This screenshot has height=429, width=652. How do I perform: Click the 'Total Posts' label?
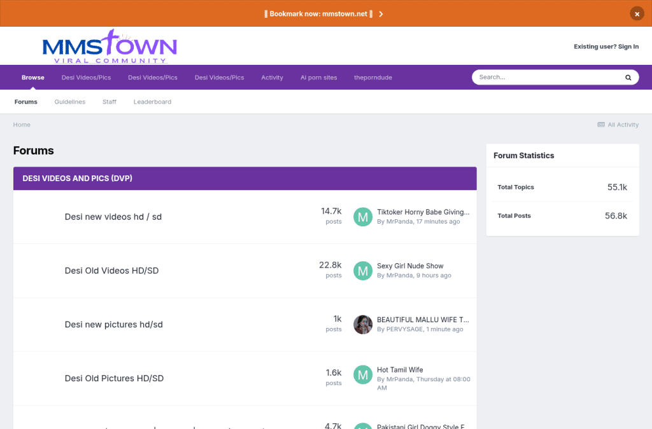tap(514, 215)
